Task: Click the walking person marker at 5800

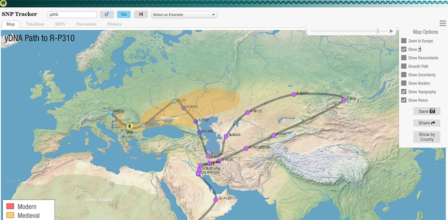Action: (130, 127)
